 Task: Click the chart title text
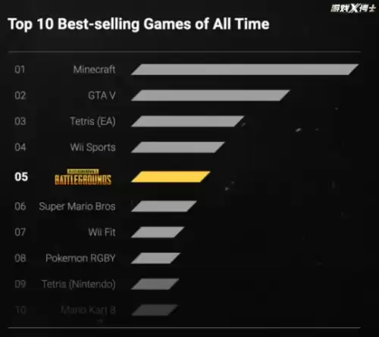pos(139,24)
